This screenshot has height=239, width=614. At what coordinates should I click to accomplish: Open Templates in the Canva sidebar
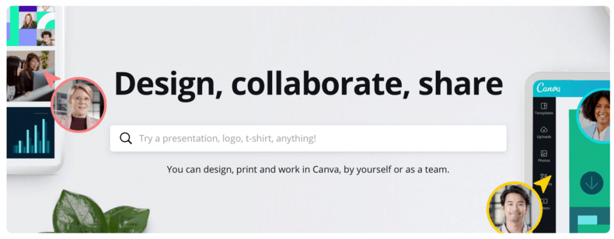[543, 109]
